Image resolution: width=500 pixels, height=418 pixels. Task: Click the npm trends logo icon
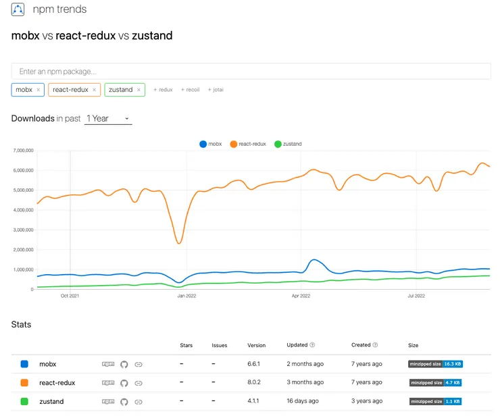[x=18, y=9]
